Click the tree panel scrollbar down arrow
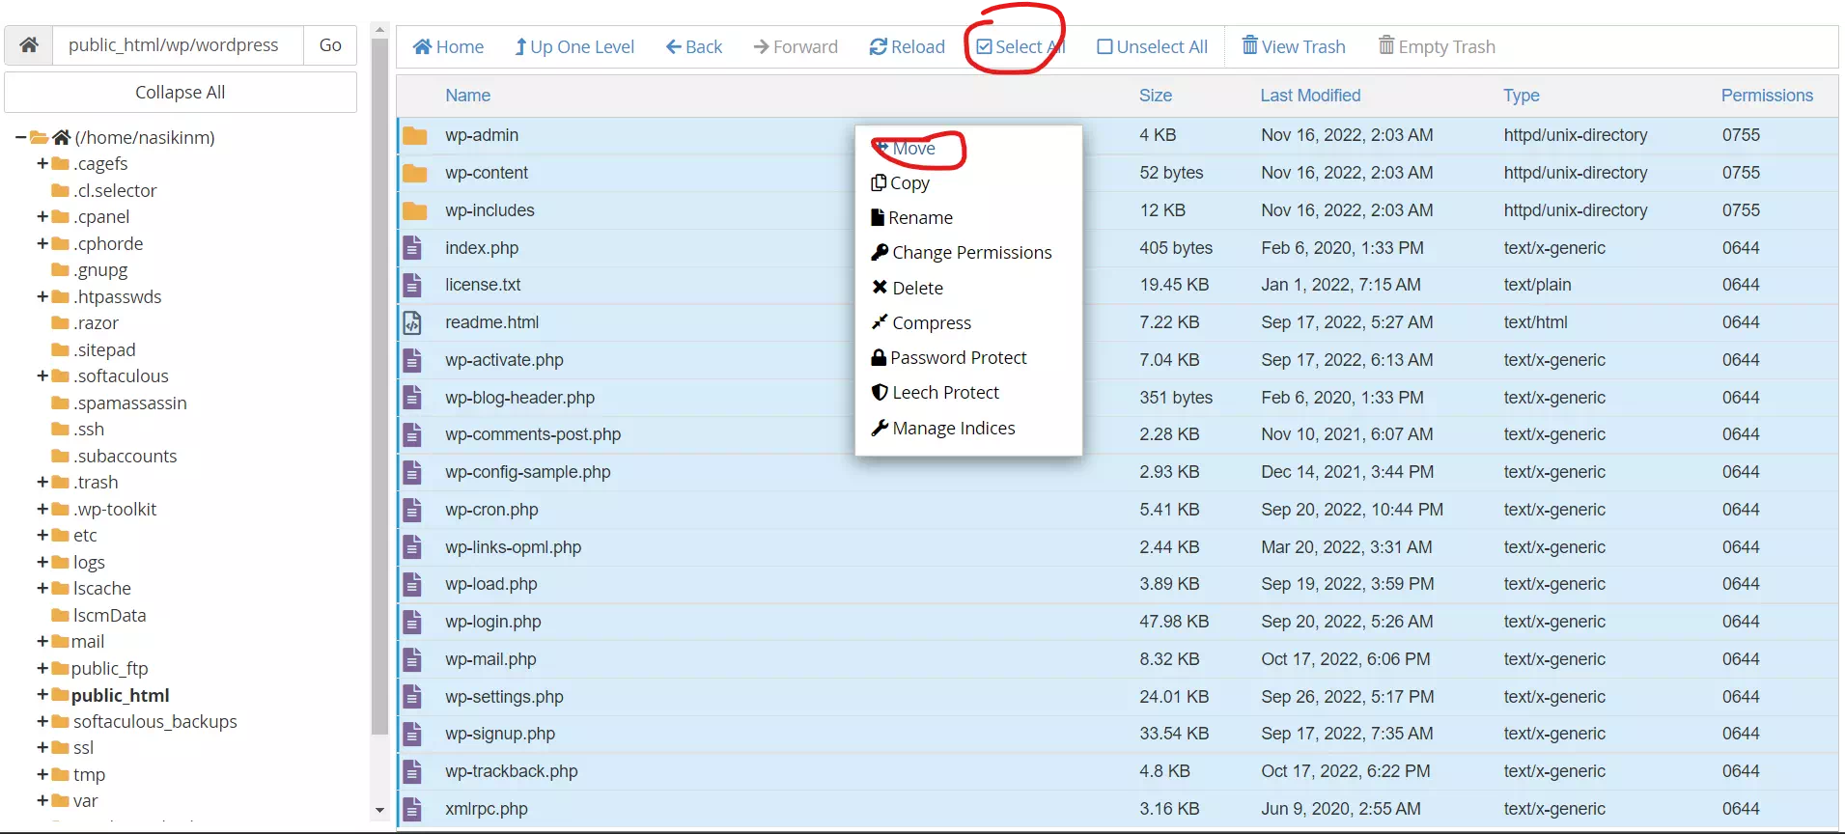1845x834 pixels. pyautogui.click(x=379, y=810)
